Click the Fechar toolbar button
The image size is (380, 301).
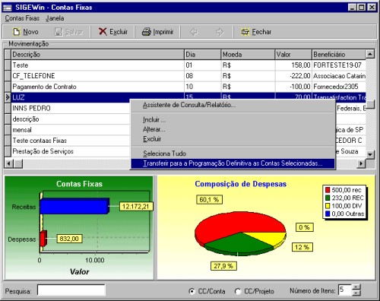pyautogui.click(x=256, y=32)
